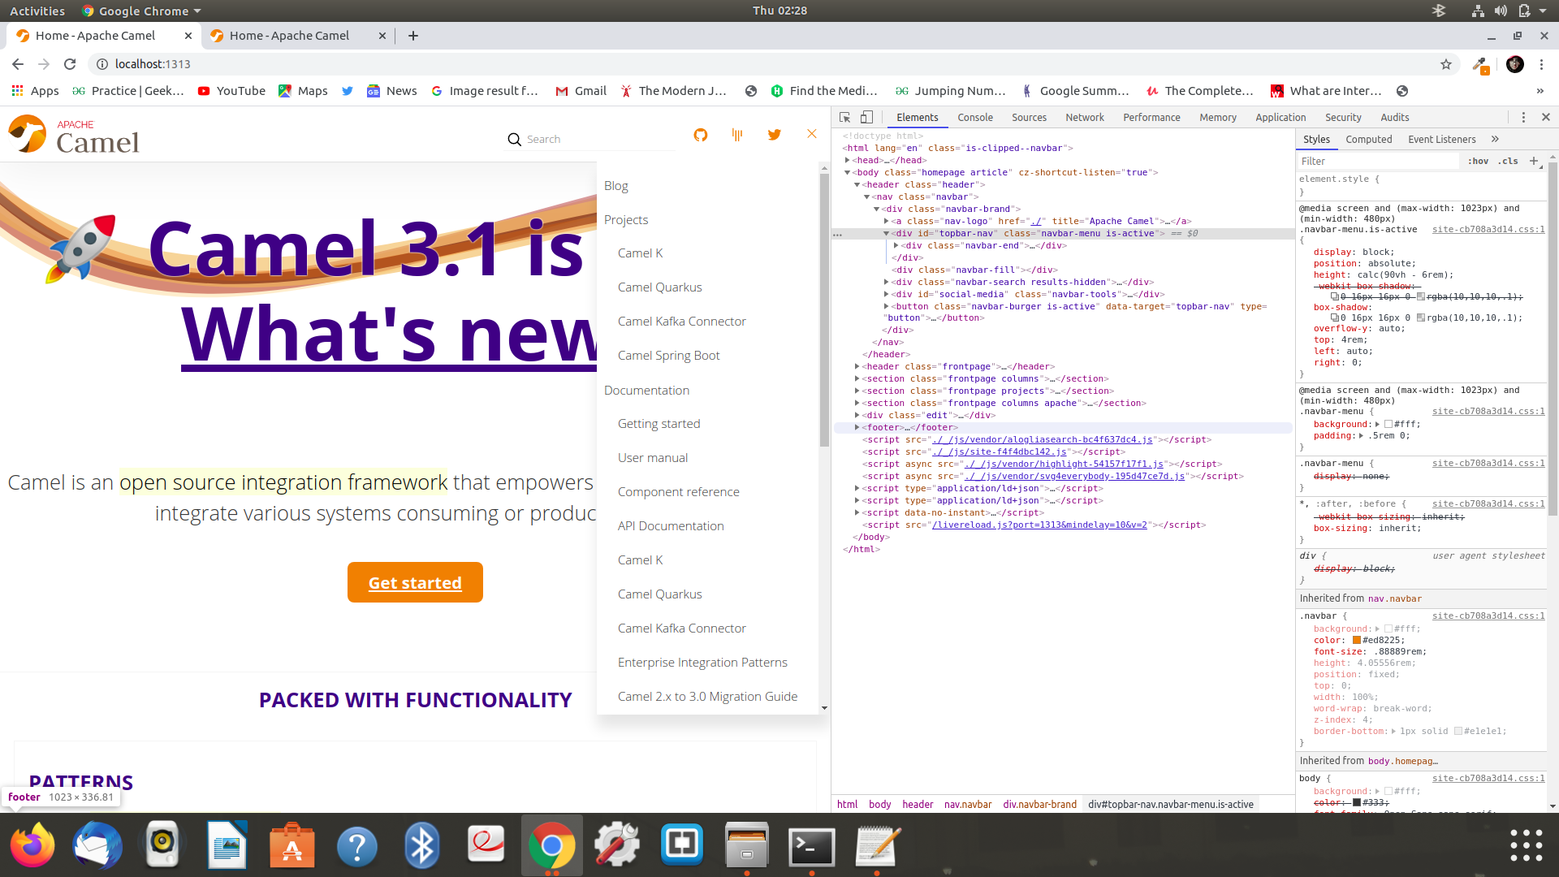This screenshot has width=1559, height=877.
Task: Open Enterprise Integration Patterns link
Action: tap(702, 663)
